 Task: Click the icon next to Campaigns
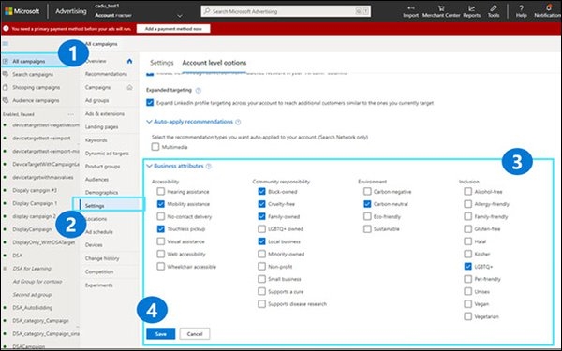click(x=130, y=87)
